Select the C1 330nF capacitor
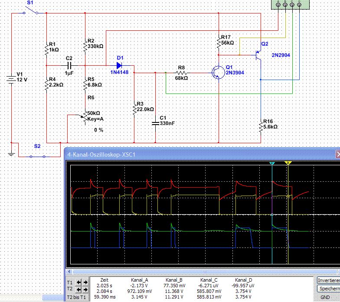This screenshot has height=302, width=340. pos(155,124)
